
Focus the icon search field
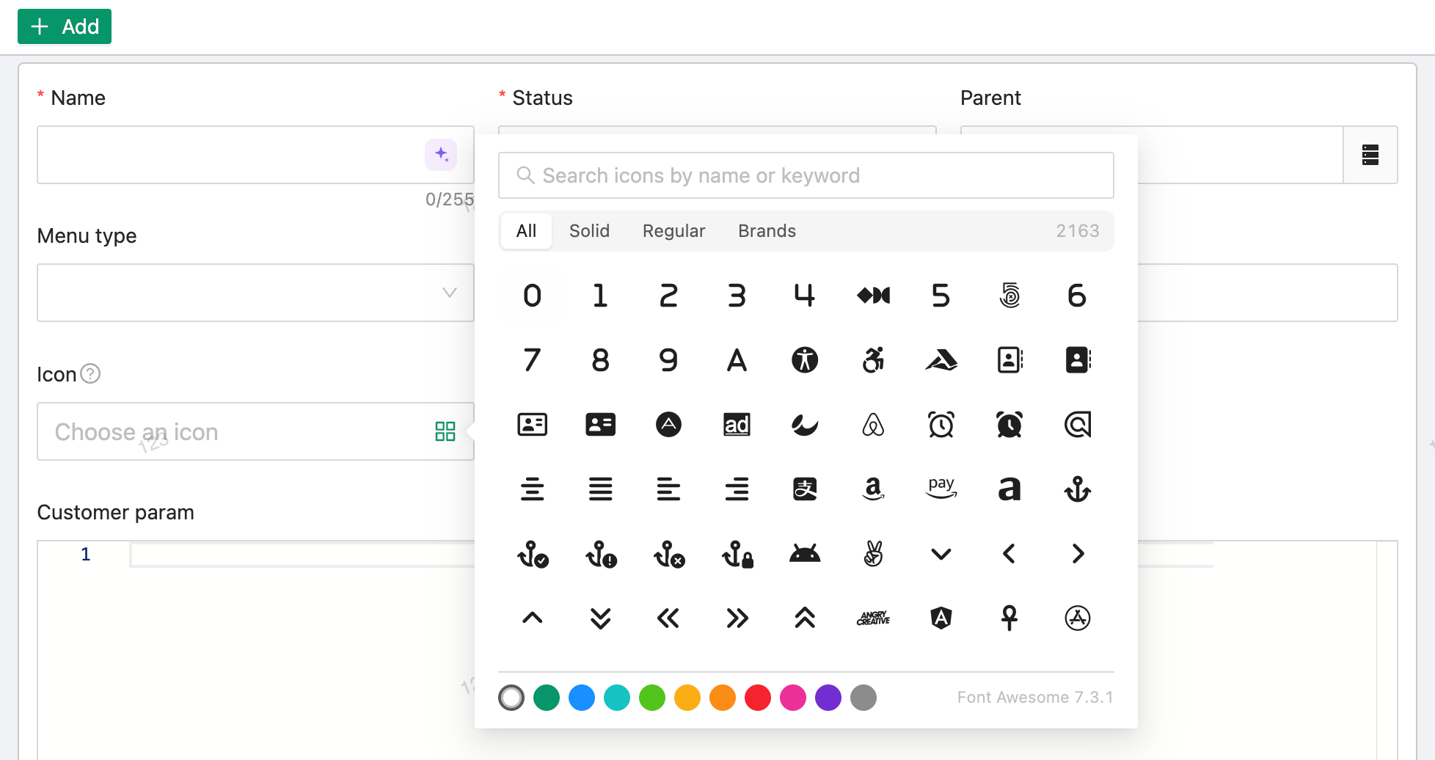click(806, 175)
